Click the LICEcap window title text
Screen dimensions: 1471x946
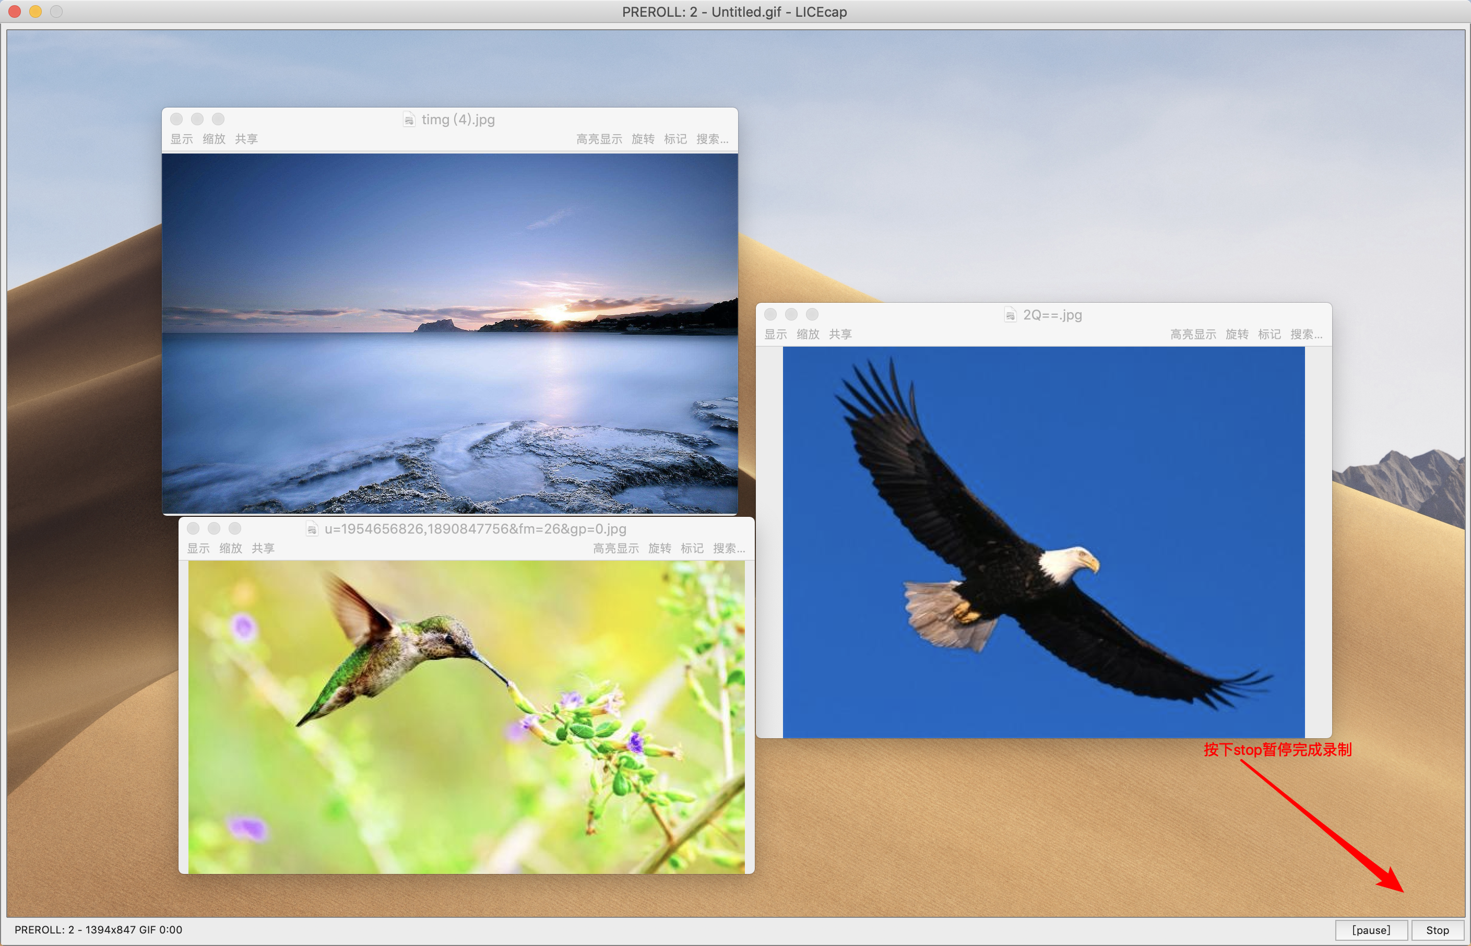point(734,11)
